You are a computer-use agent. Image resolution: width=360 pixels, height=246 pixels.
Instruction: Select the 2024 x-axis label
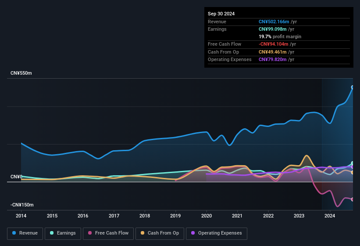pos(330,216)
